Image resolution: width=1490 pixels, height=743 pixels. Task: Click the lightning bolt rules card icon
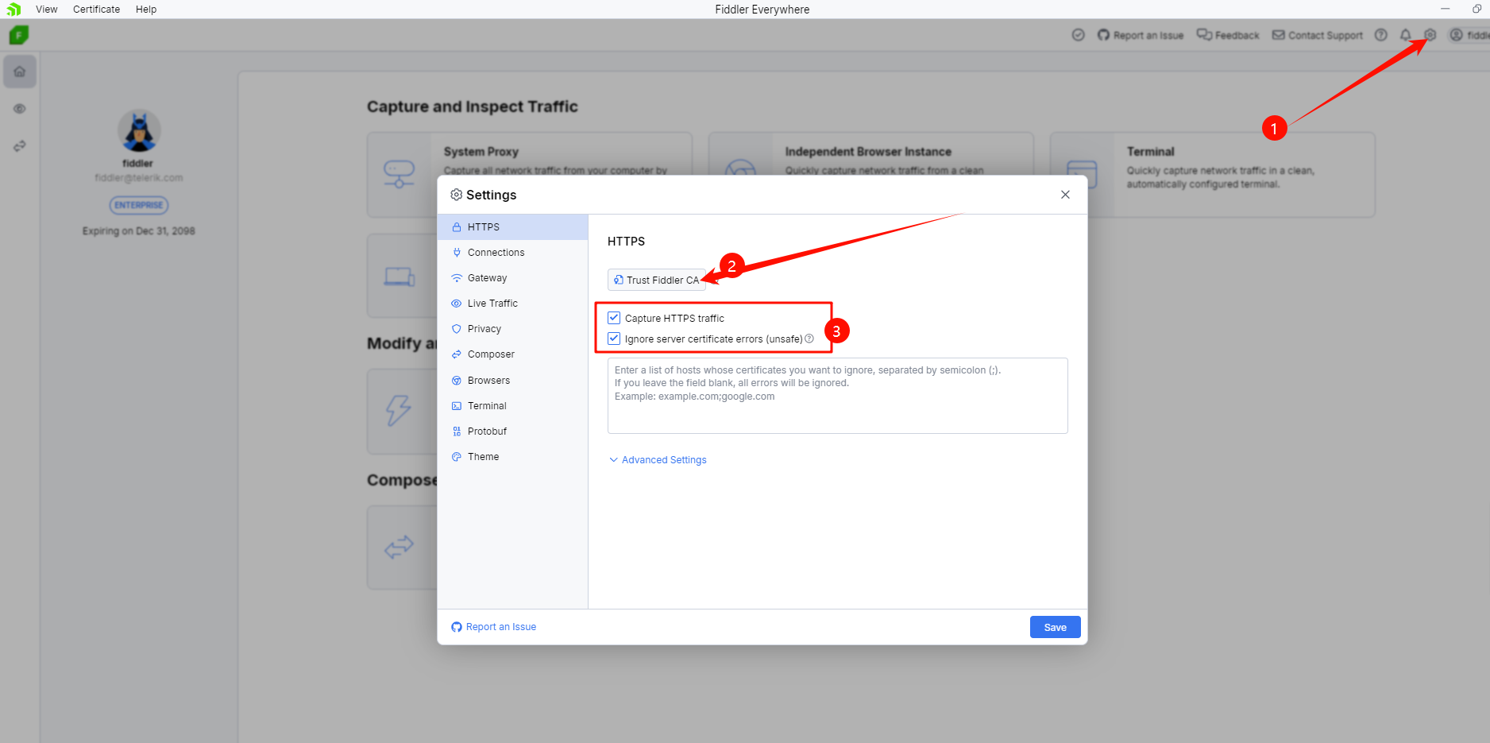399,411
